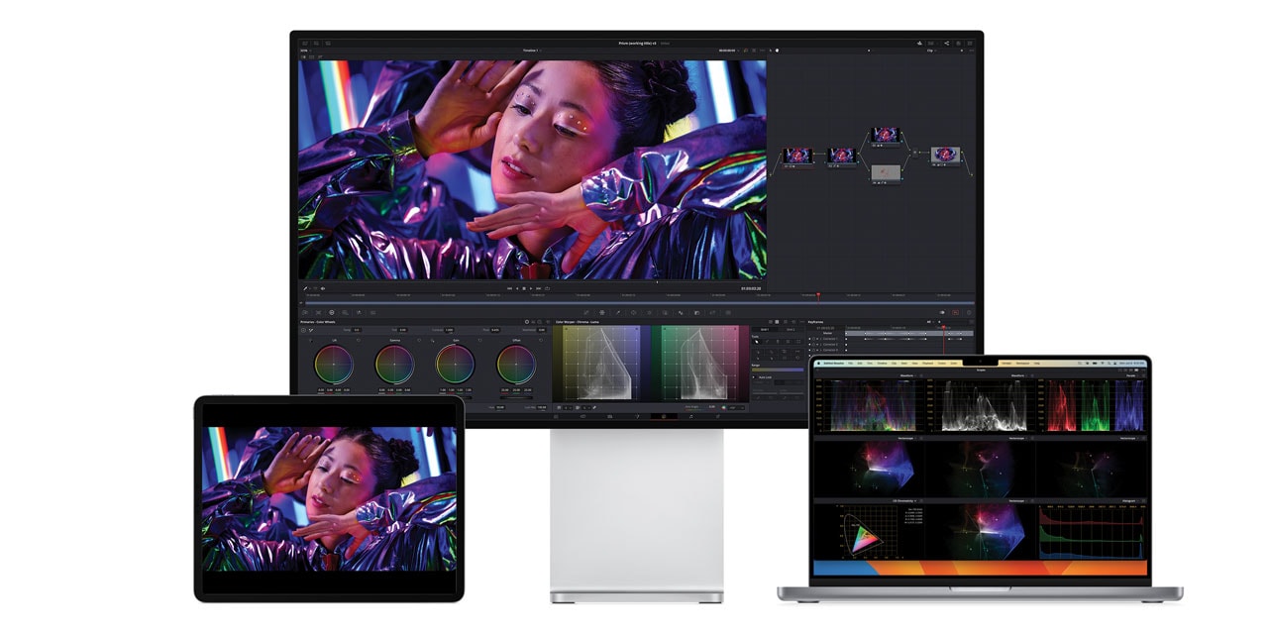Open the Workspace menu in the MacBook menu bar

click(1024, 364)
